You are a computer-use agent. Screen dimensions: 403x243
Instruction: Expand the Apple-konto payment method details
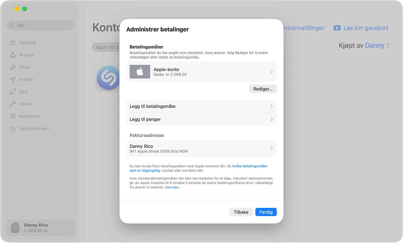point(201,72)
